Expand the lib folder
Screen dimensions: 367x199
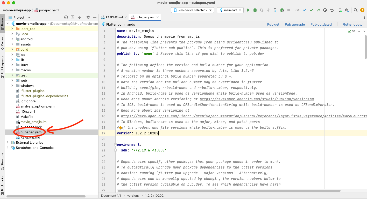click(12, 60)
